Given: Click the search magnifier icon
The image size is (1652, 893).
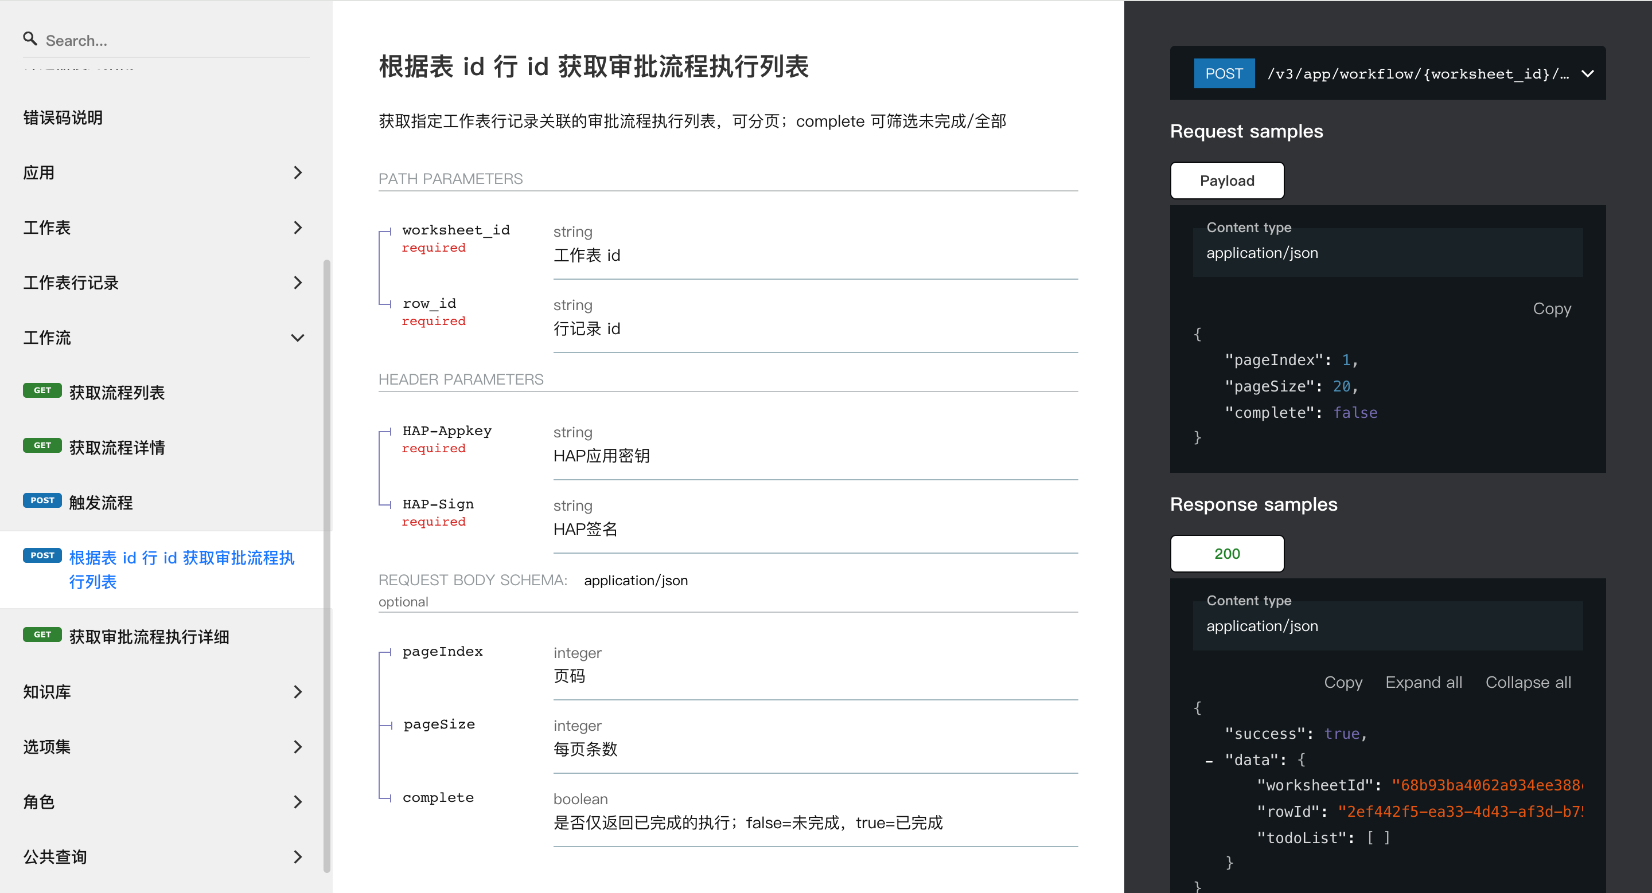Looking at the screenshot, I should click(29, 39).
